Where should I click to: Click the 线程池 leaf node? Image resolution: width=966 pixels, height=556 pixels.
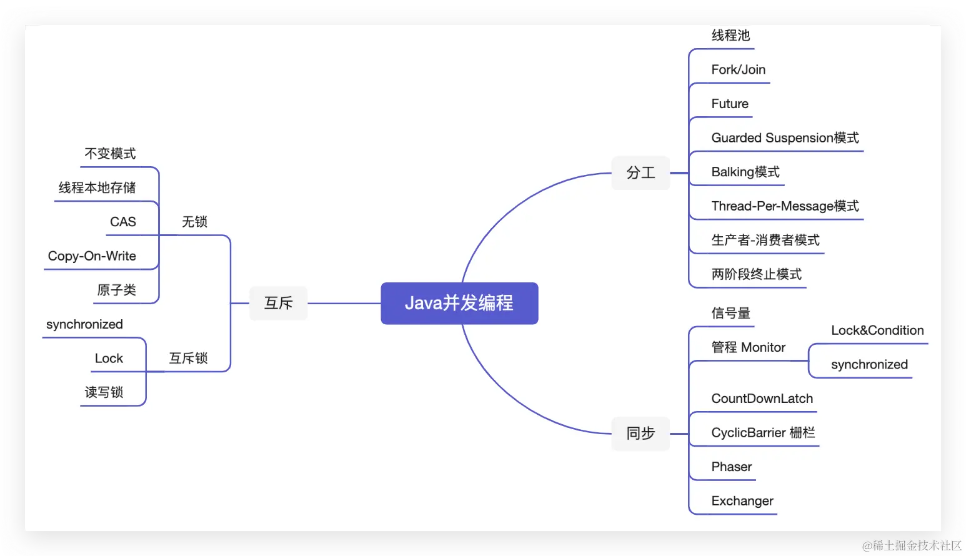[x=730, y=36]
